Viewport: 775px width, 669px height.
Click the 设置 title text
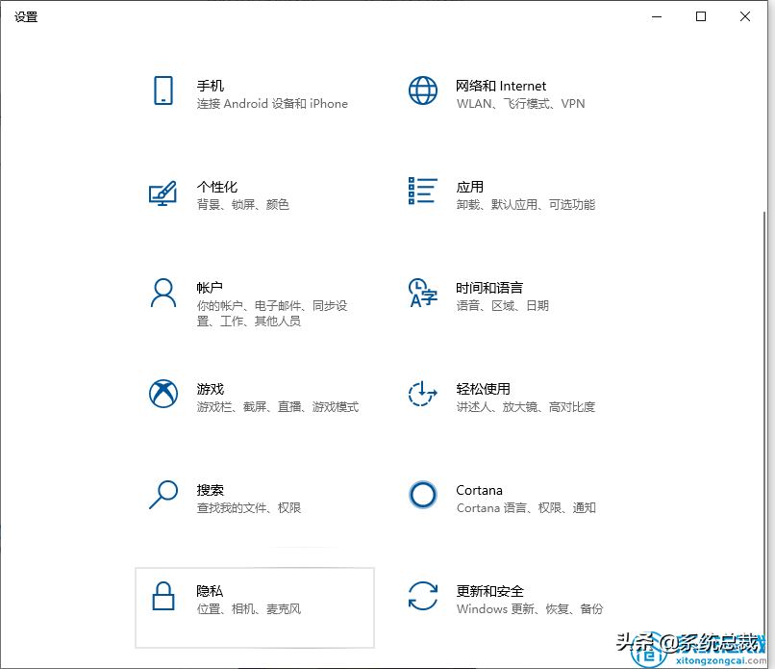pos(26,16)
